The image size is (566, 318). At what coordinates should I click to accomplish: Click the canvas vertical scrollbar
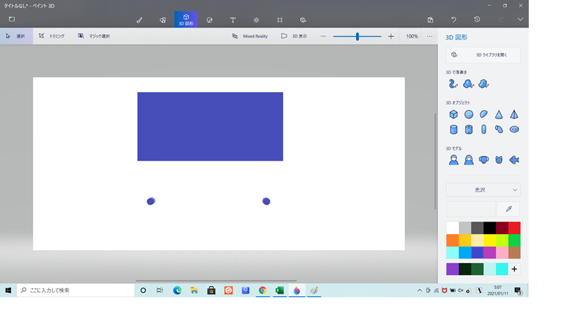pos(435,161)
